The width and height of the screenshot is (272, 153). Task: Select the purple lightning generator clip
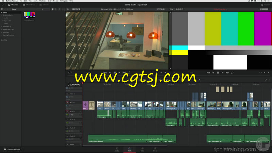click(85, 105)
